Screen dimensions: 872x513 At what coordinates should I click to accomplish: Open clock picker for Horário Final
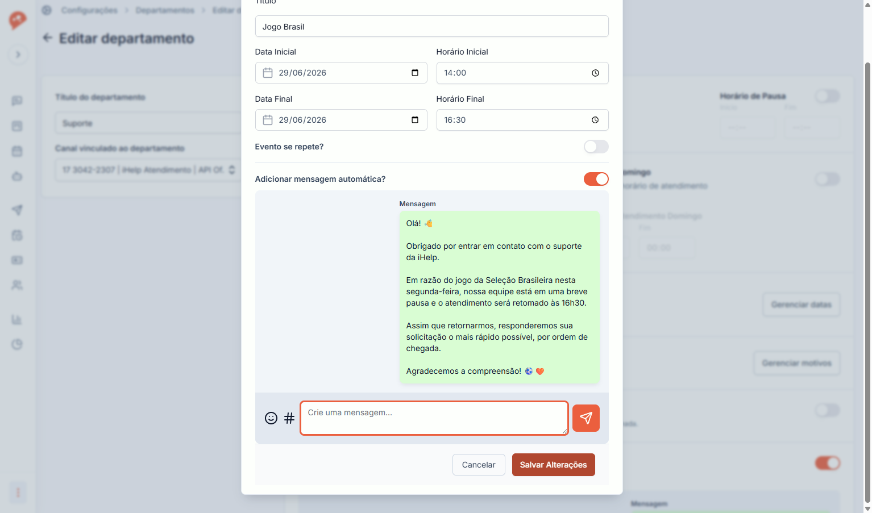tap(595, 120)
